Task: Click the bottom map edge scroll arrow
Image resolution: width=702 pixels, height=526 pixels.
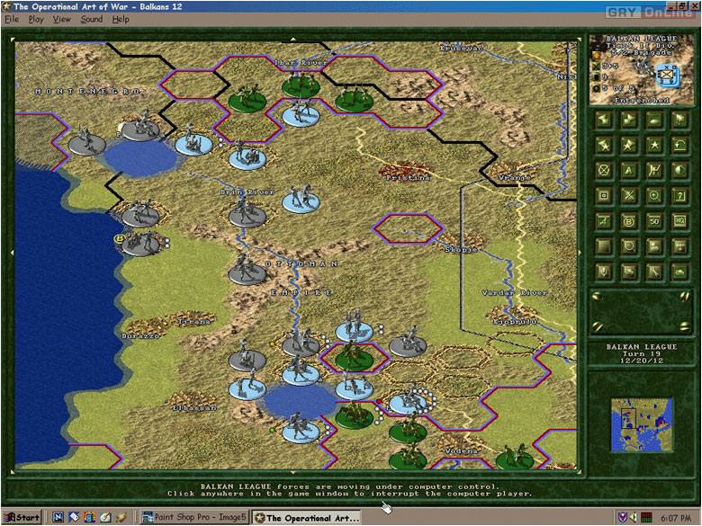Action: [293, 472]
